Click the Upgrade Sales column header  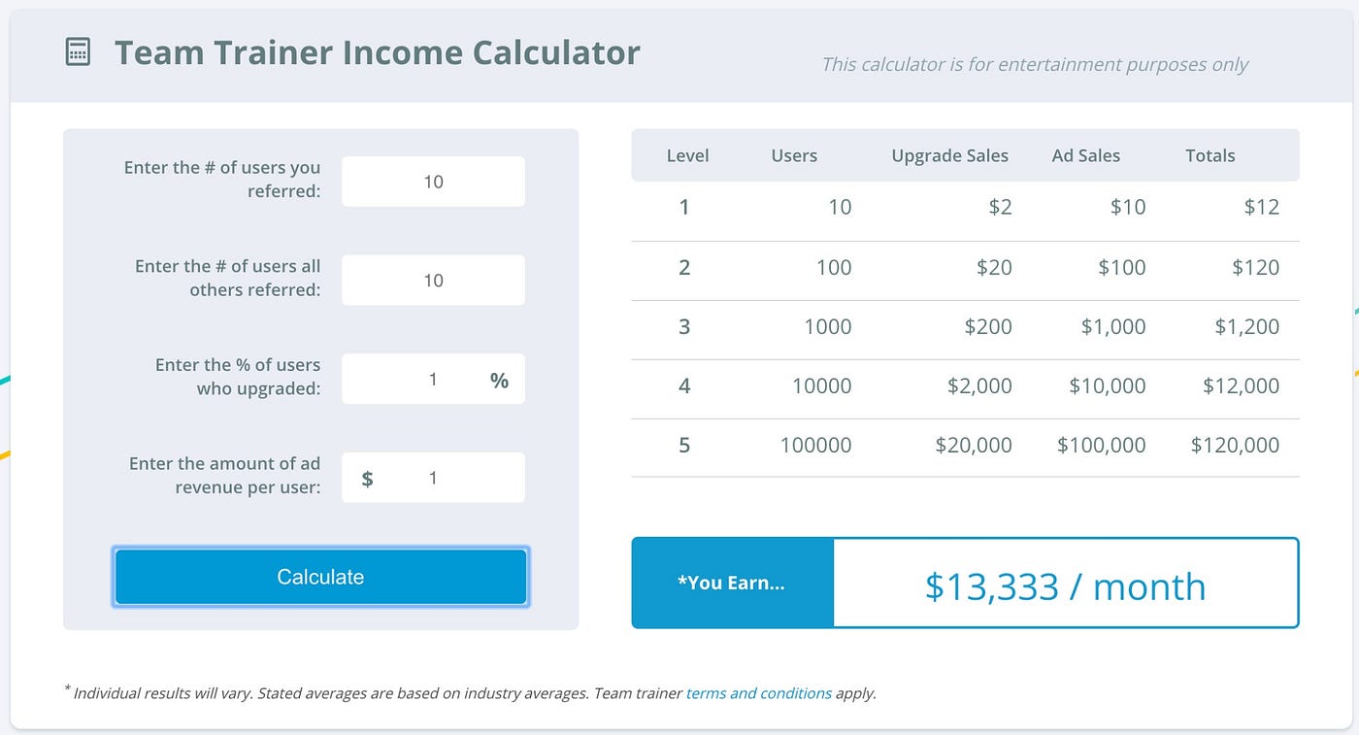click(949, 155)
